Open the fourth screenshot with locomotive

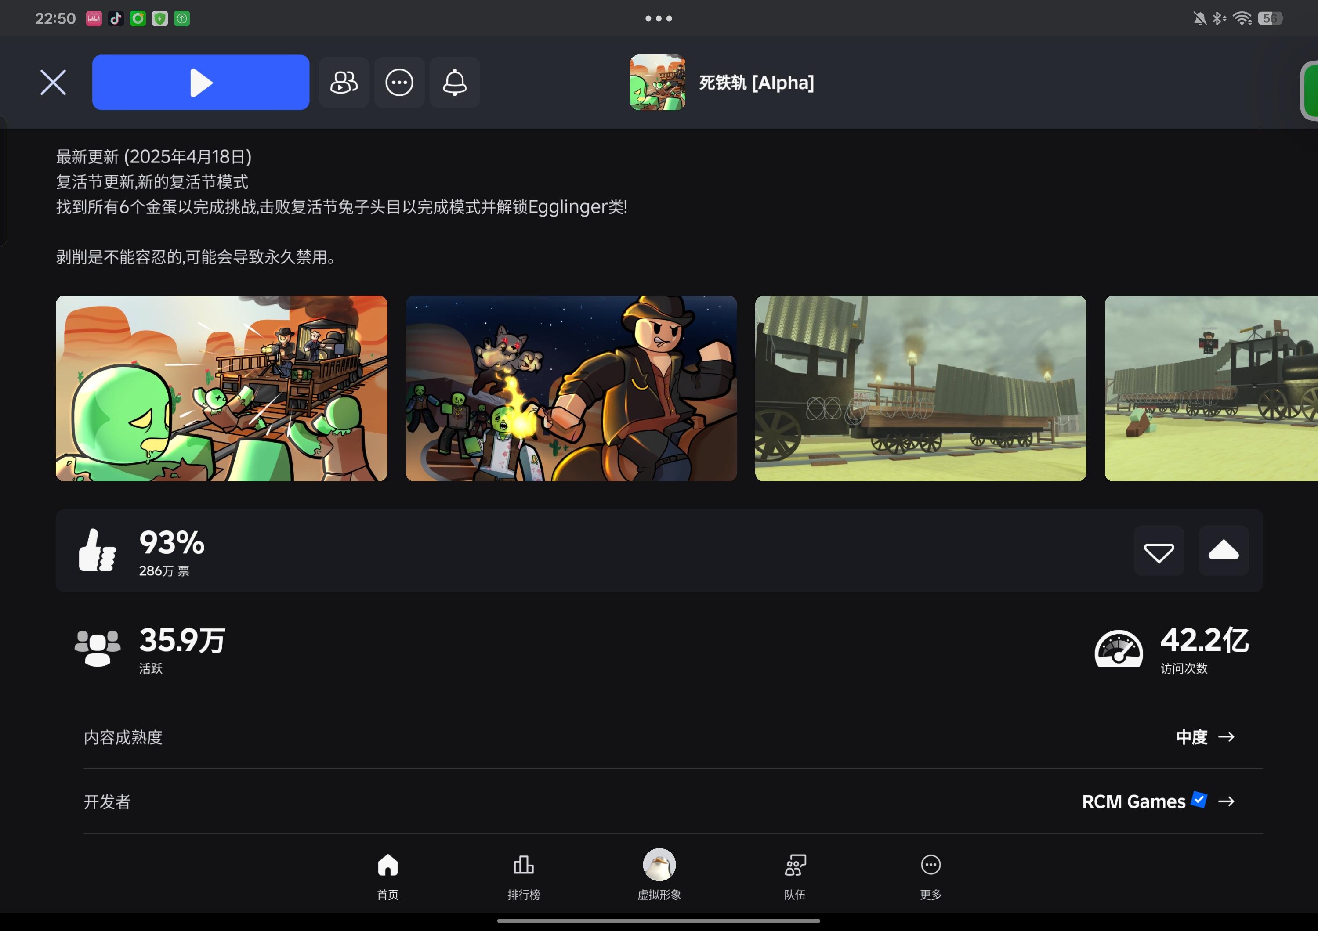tap(1211, 388)
